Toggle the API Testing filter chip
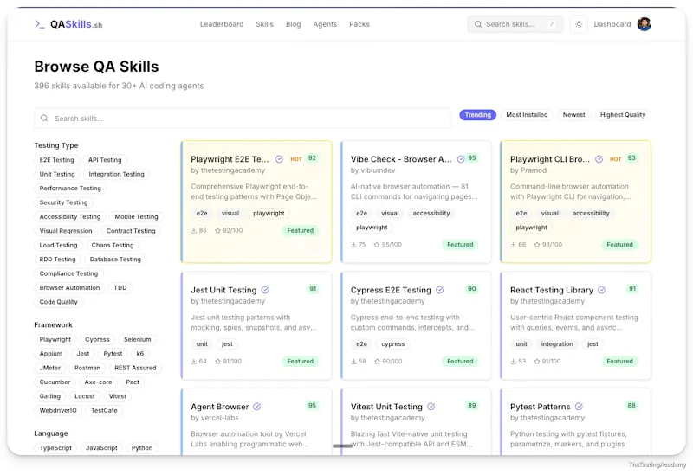Viewport: 693px width, 475px height. tap(105, 160)
